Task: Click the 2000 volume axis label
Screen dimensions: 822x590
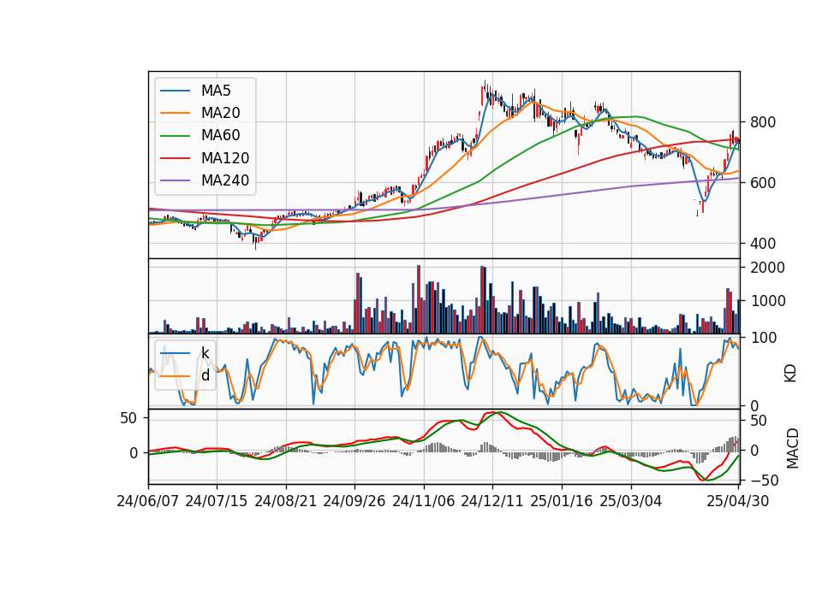Action: (x=767, y=268)
